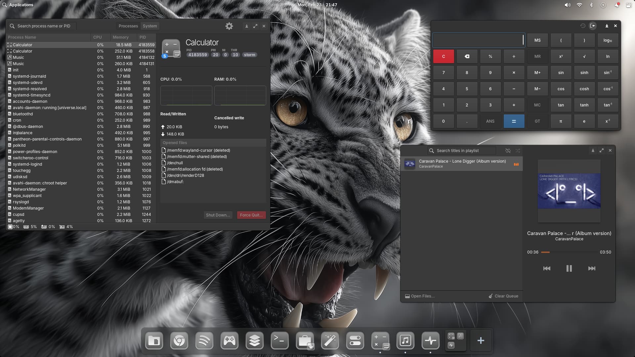Go to the previous track
Image resolution: width=635 pixels, height=357 pixels.
pyautogui.click(x=547, y=268)
